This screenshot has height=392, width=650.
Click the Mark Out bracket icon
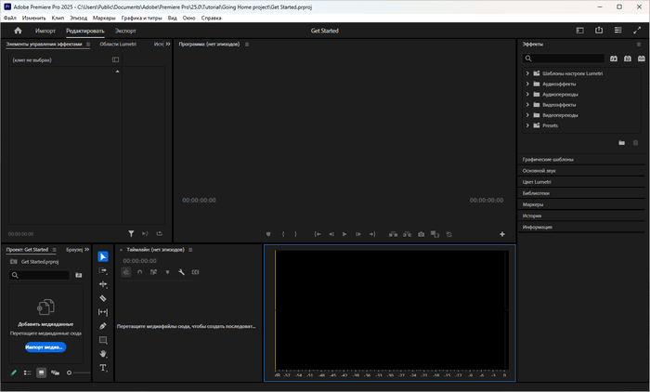(295, 234)
